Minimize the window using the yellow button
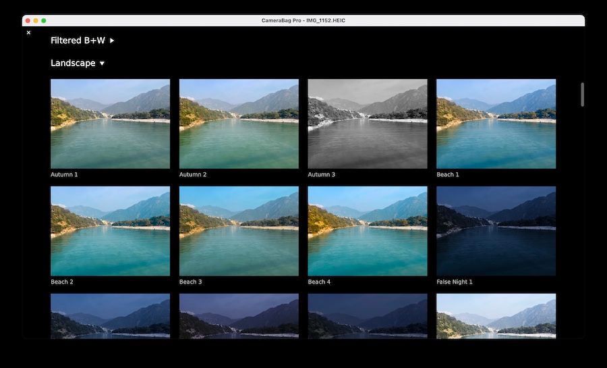Image resolution: width=607 pixels, height=368 pixels. click(36, 21)
